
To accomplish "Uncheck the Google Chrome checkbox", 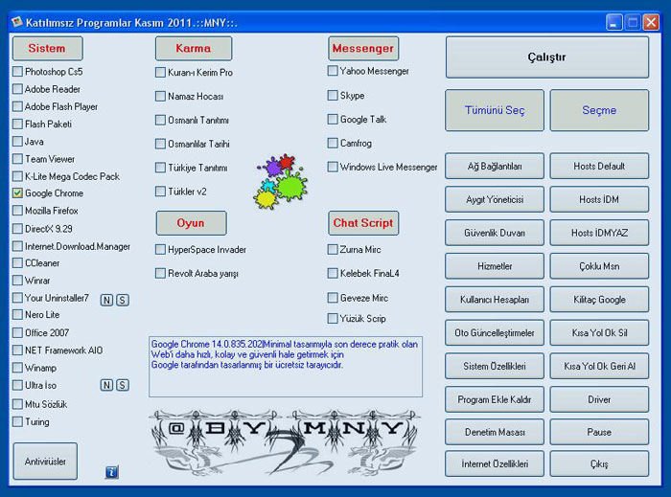I will [17, 193].
